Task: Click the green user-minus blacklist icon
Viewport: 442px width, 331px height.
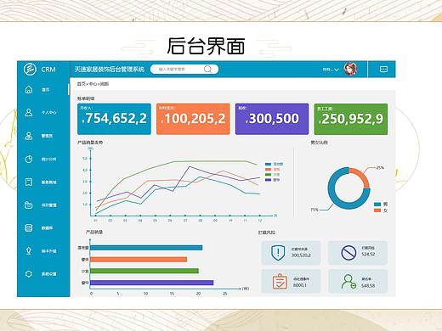Action: [348, 282]
